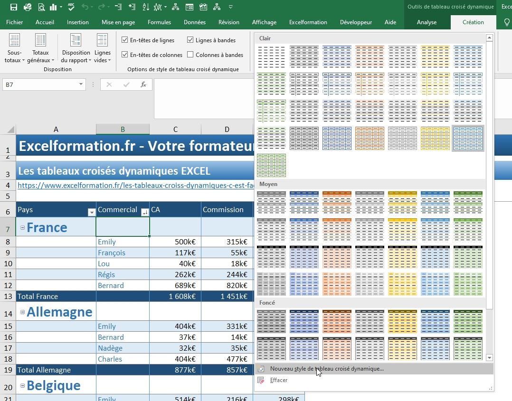Click the cell showing Nadège
This screenshot has width=512, height=401.
[x=123, y=348]
